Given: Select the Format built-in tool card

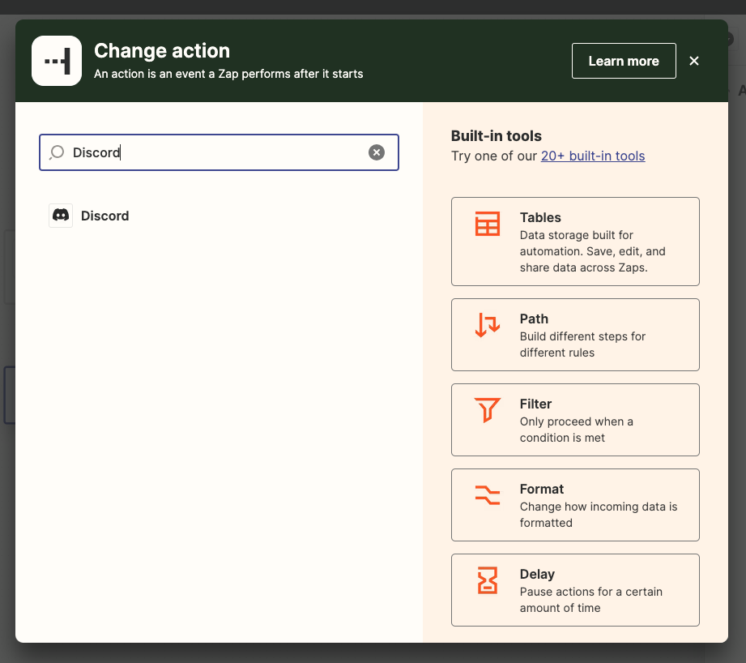Looking at the screenshot, I should pyautogui.click(x=575, y=505).
